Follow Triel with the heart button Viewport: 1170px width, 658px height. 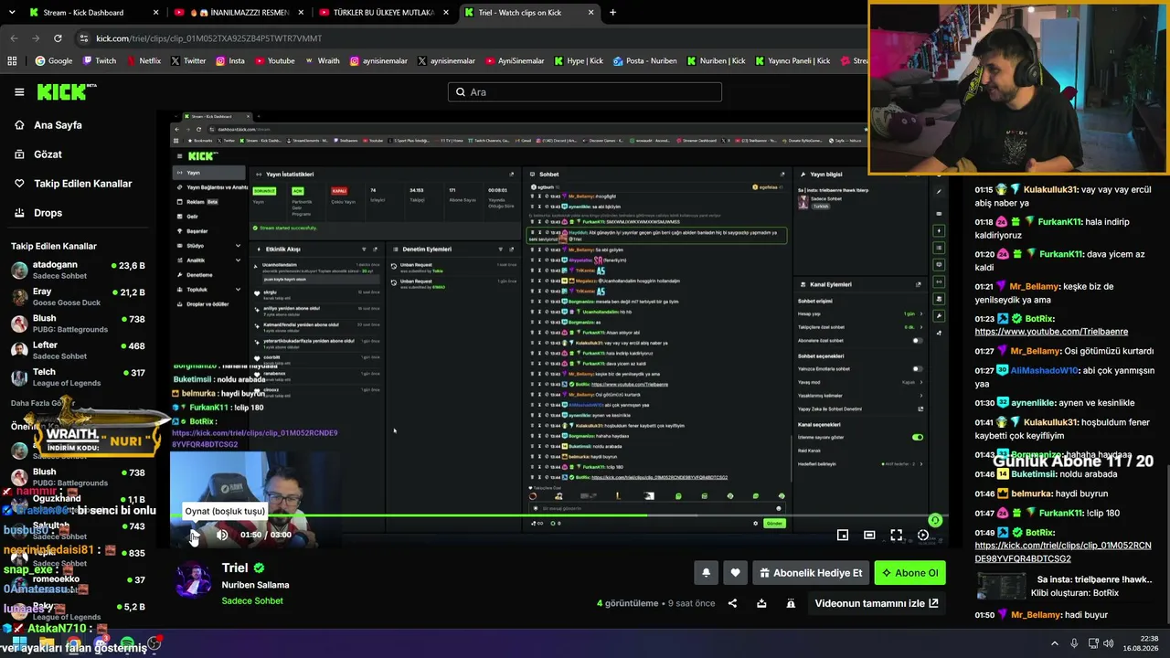[x=735, y=573]
